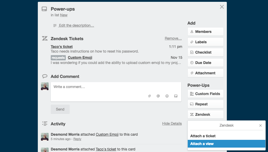Click the card icon in the comment editor toolbar
268x152 pixels.
176,96
